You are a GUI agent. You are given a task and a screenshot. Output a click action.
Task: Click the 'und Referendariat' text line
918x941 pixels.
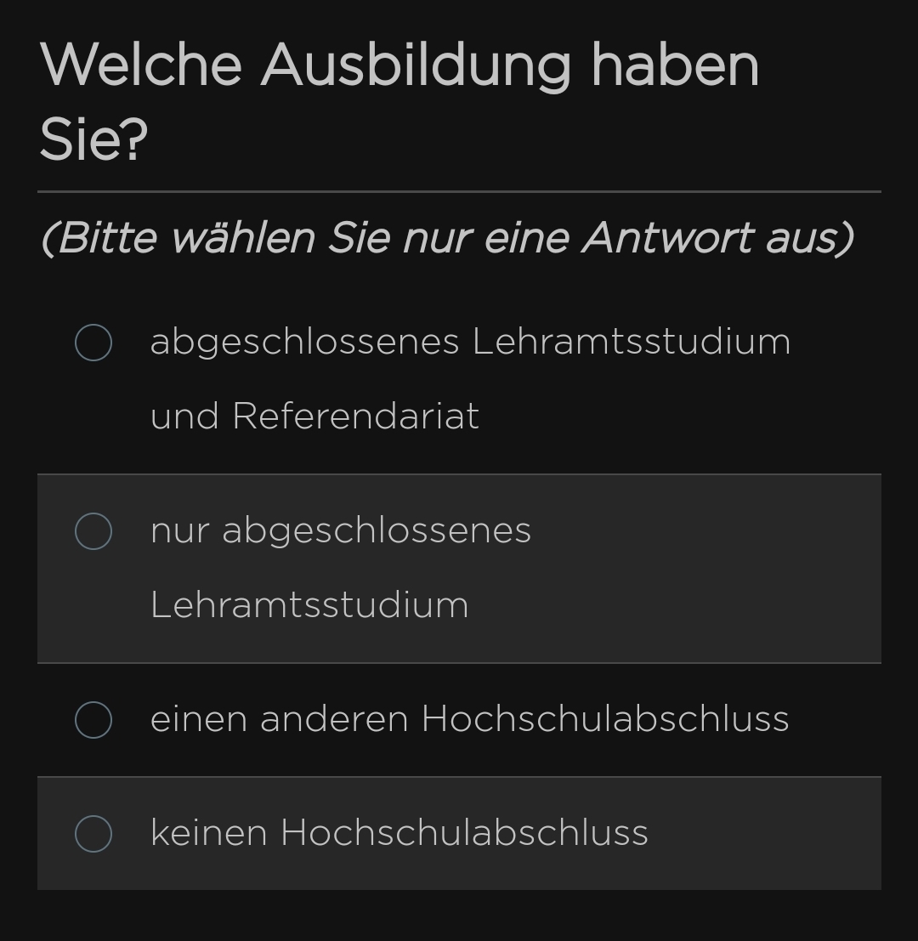tap(314, 417)
